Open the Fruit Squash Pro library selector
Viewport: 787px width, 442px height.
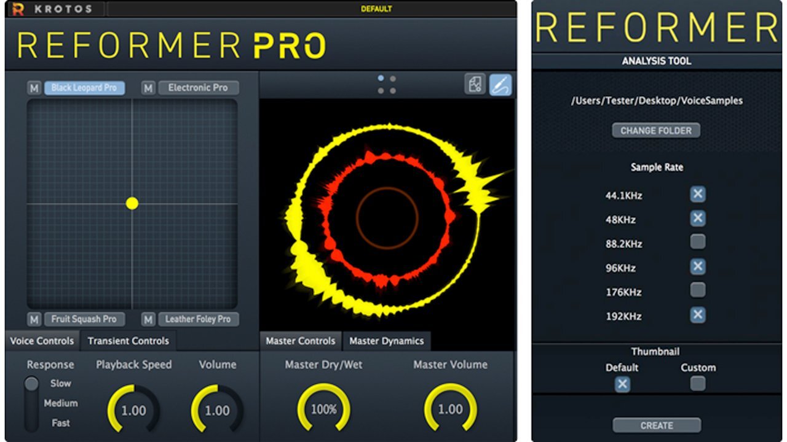[84, 319]
